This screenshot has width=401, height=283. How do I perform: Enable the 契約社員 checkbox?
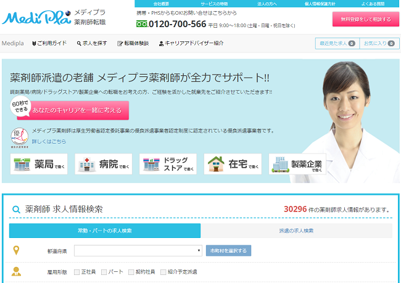click(x=131, y=272)
